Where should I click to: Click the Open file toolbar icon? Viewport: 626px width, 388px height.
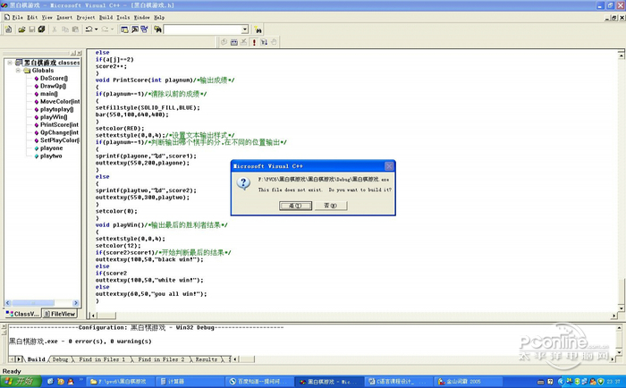(x=21, y=30)
